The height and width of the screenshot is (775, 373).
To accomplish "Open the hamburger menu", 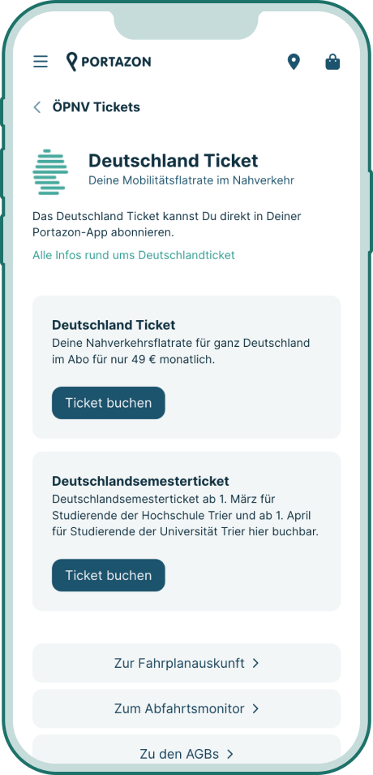I will (x=41, y=62).
